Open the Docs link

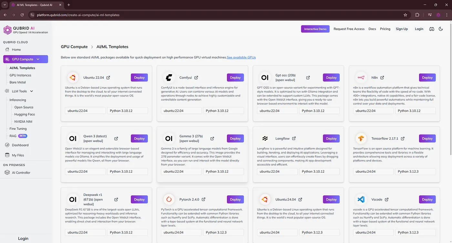(x=372, y=29)
